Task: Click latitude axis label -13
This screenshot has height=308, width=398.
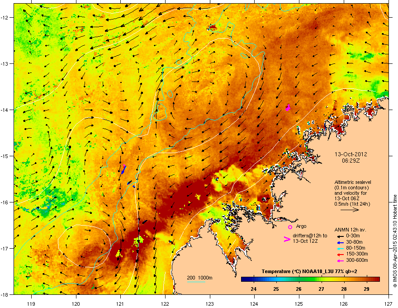Action: [5, 63]
